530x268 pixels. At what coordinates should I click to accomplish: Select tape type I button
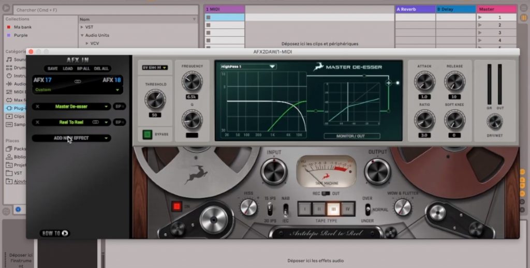click(x=304, y=209)
